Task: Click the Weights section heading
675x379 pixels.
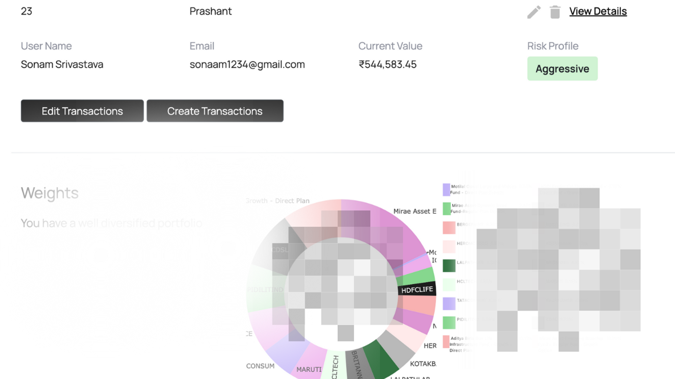Action: click(50, 193)
